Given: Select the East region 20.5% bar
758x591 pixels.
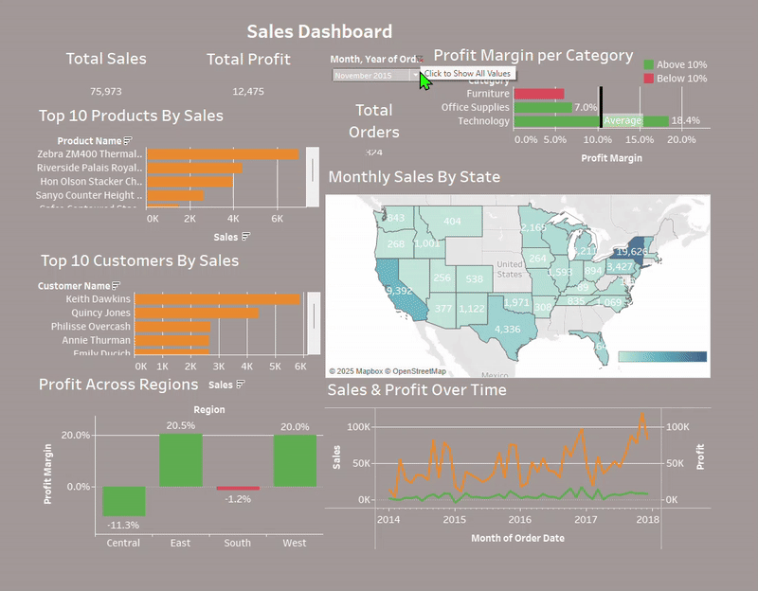Looking at the screenshot, I should (x=181, y=460).
